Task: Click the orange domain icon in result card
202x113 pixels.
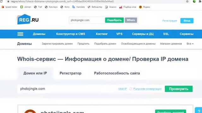Action: pyautogui.click(x=30, y=111)
